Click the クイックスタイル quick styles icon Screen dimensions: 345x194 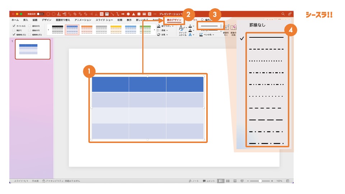(182, 28)
